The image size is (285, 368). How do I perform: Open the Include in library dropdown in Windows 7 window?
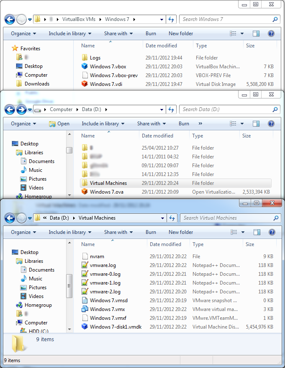[67, 34]
